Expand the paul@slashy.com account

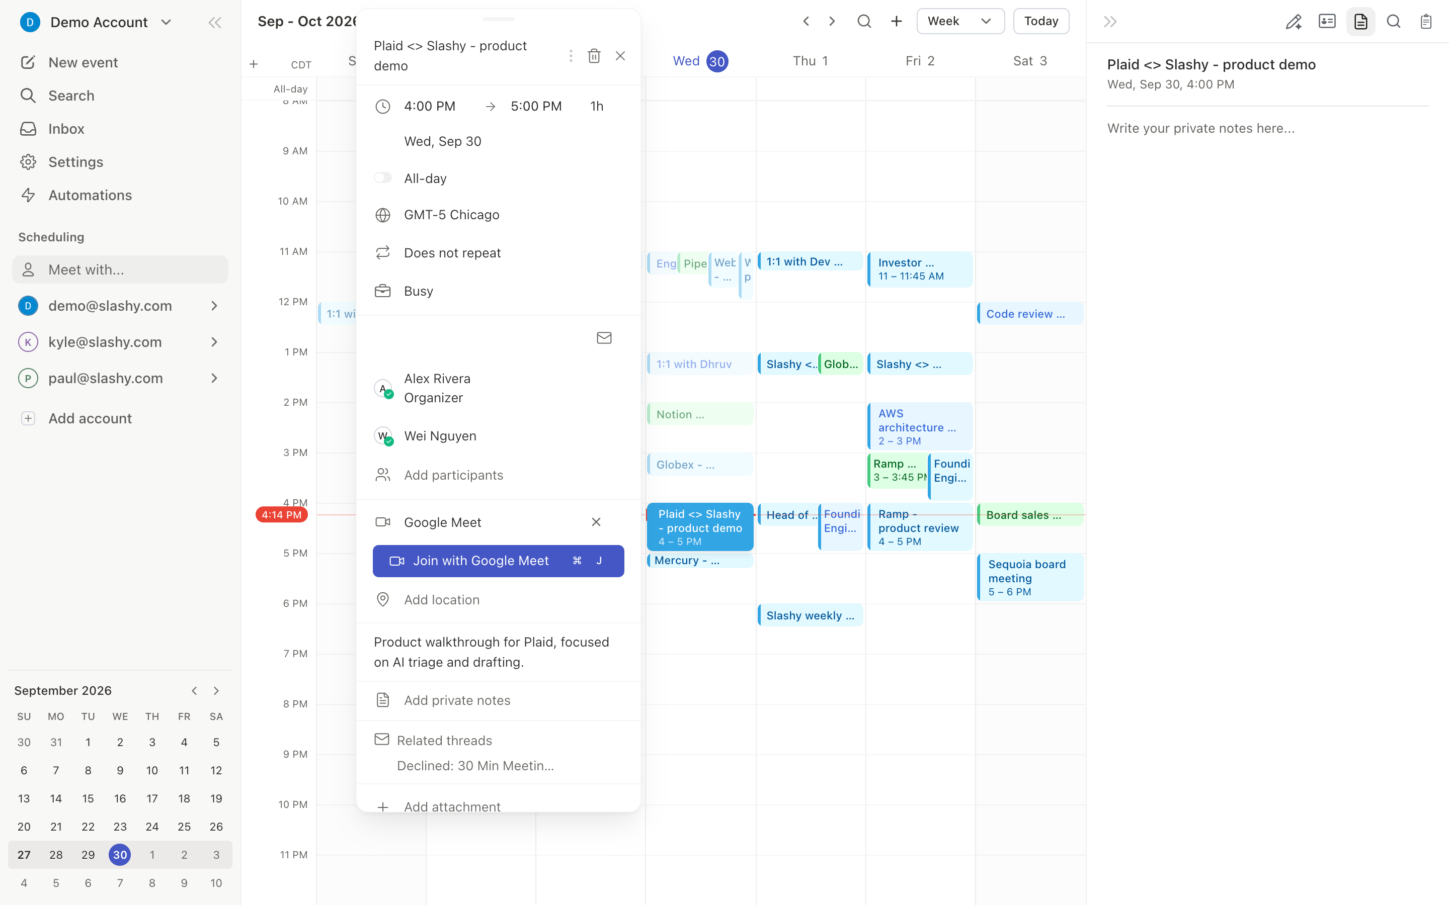(x=214, y=378)
